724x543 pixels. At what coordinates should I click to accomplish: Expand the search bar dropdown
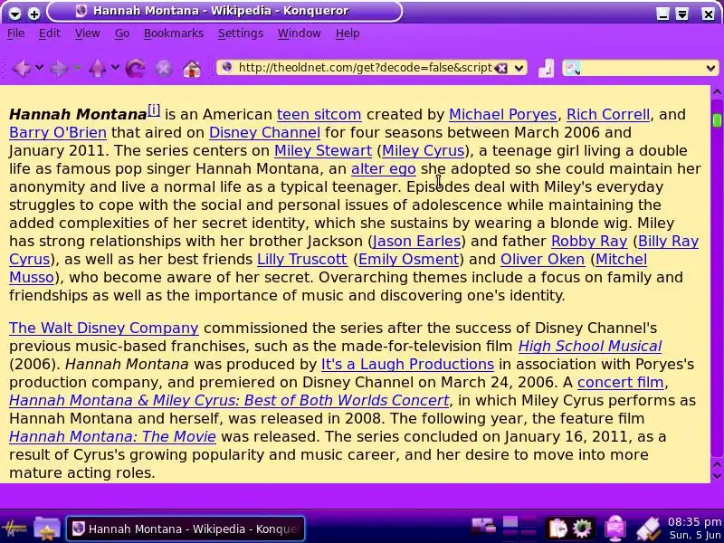pyautogui.click(x=710, y=69)
